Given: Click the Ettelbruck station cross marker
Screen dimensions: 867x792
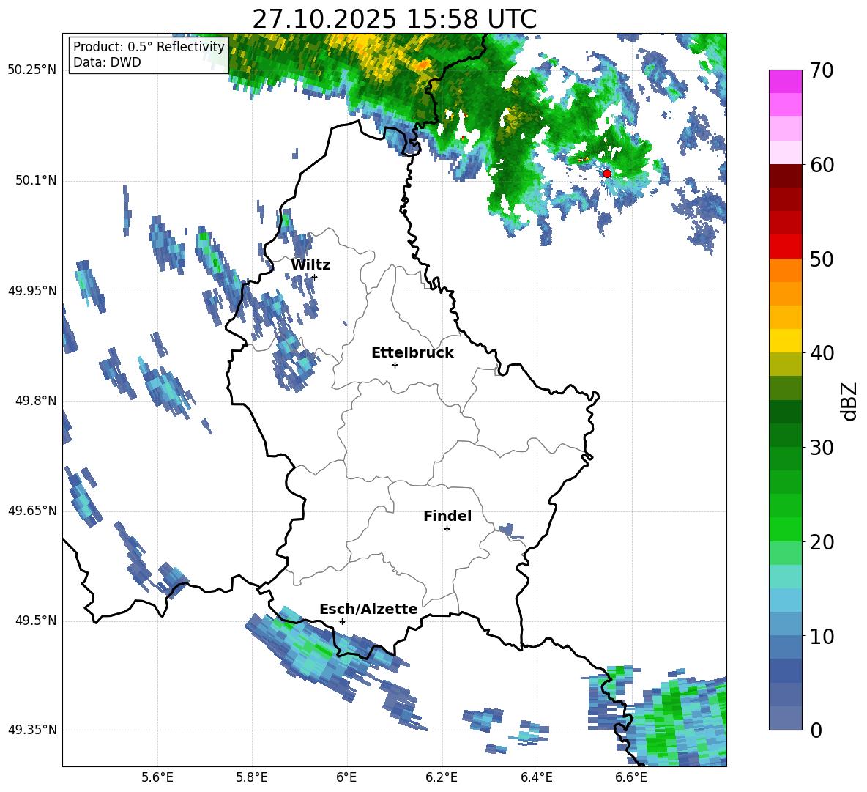Looking at the screenshot, I should (395, 365).
